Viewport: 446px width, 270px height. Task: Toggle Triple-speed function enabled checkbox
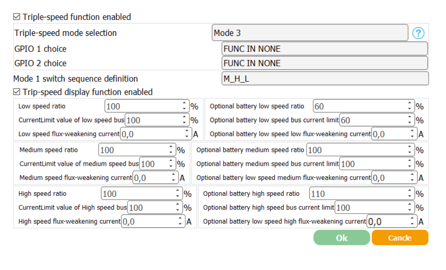click(17, 17)
